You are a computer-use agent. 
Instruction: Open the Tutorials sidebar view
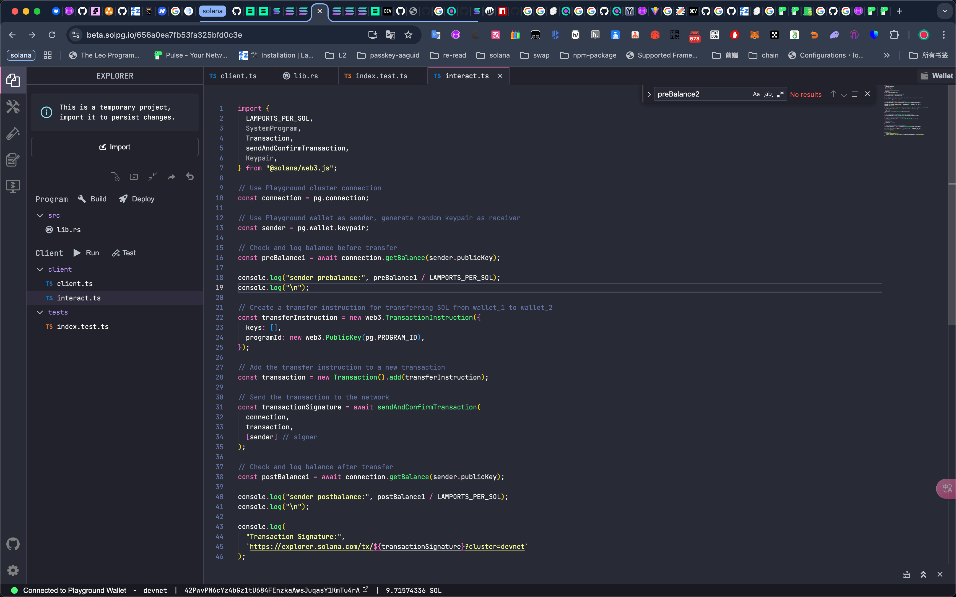click(13, 160)
